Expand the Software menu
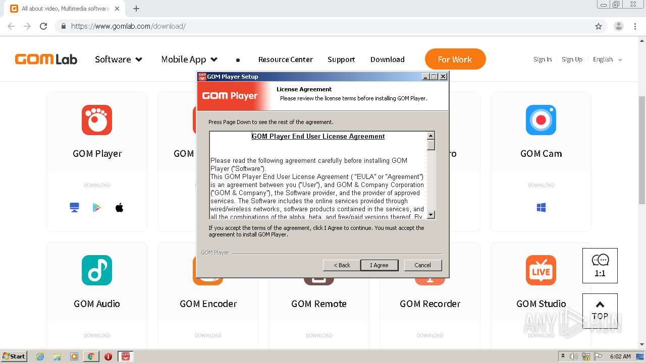This screenshot has height=363, width=646. coord(119,59)
